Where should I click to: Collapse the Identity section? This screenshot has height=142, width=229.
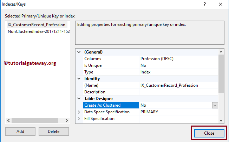click(79, 79)
